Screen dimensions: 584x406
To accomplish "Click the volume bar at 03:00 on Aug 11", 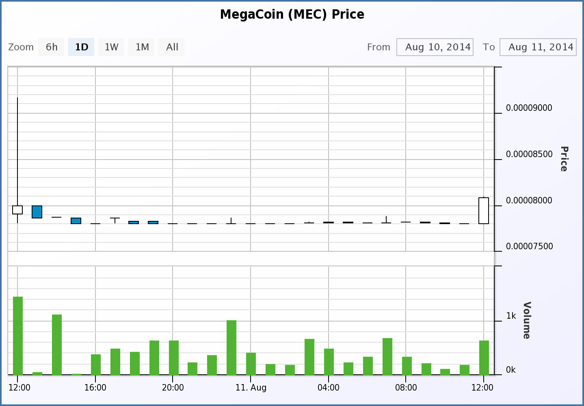I will coord(309,357).
